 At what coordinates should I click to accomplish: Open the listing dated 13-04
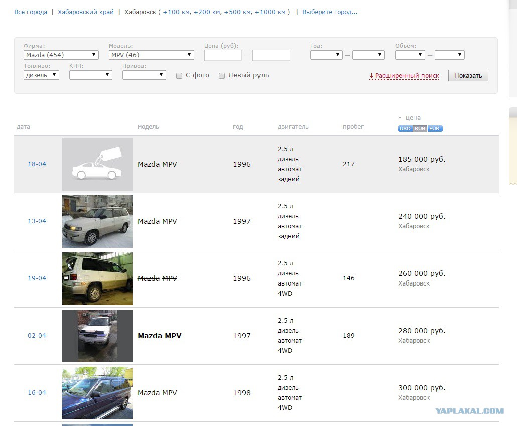37,221
